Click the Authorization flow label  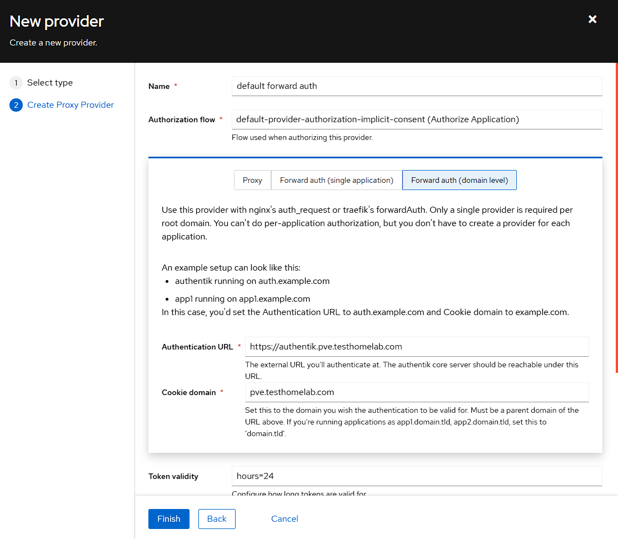pyautogui.click(x=182, y=120)
